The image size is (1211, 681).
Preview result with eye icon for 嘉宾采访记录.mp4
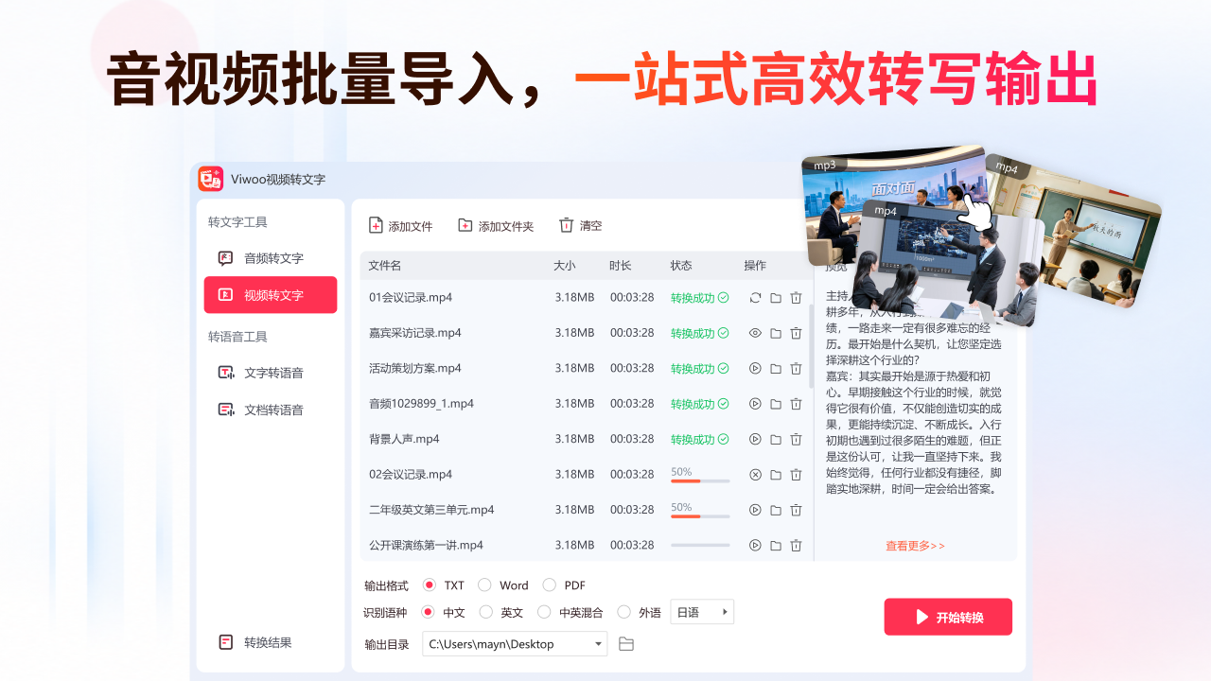tap(755, 333)
